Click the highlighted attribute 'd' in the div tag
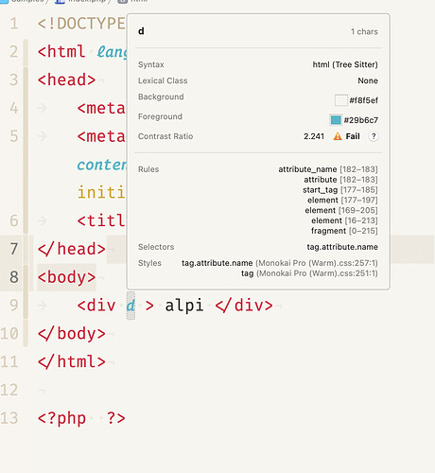The width and height of the screenshot is (435, 473). point(130,306)
